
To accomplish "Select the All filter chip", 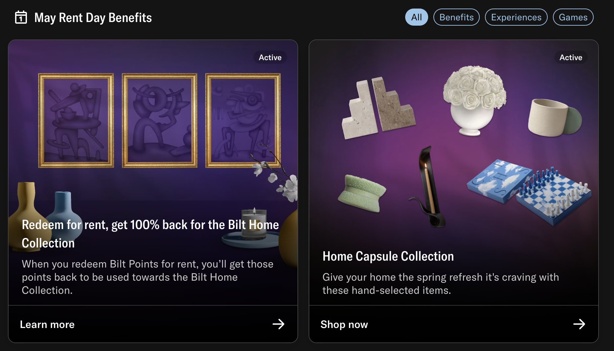I will 416,17.
